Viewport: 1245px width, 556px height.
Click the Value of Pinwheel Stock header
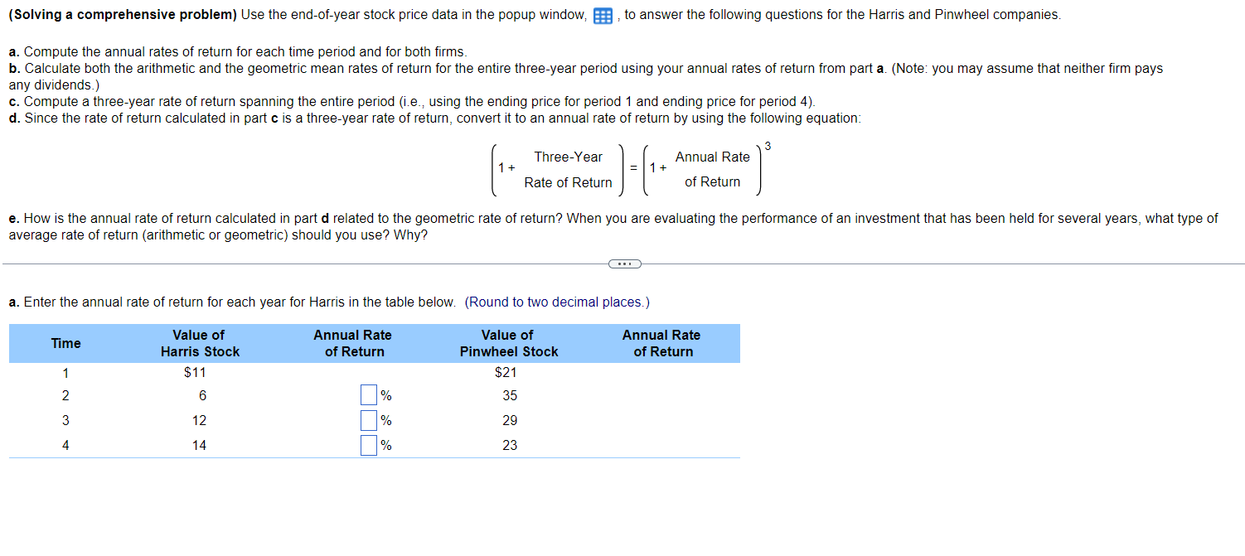[x=507, y=343]
